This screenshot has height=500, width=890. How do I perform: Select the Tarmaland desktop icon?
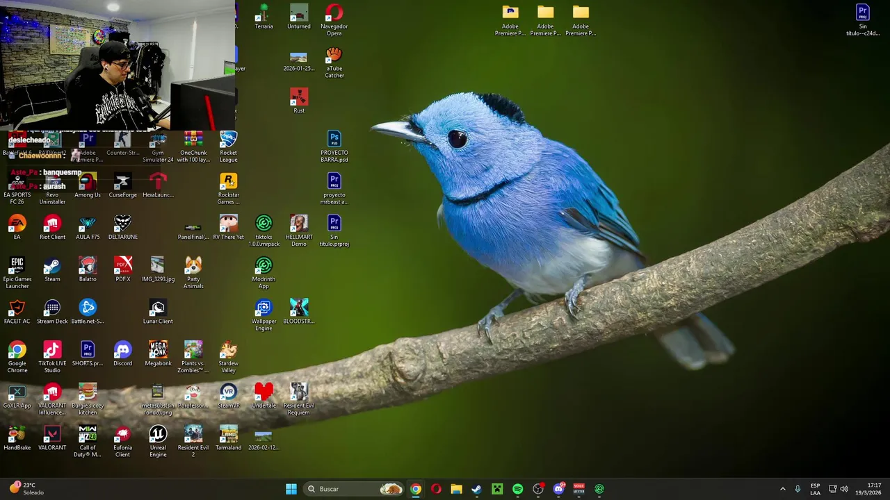tap(228, 438)
